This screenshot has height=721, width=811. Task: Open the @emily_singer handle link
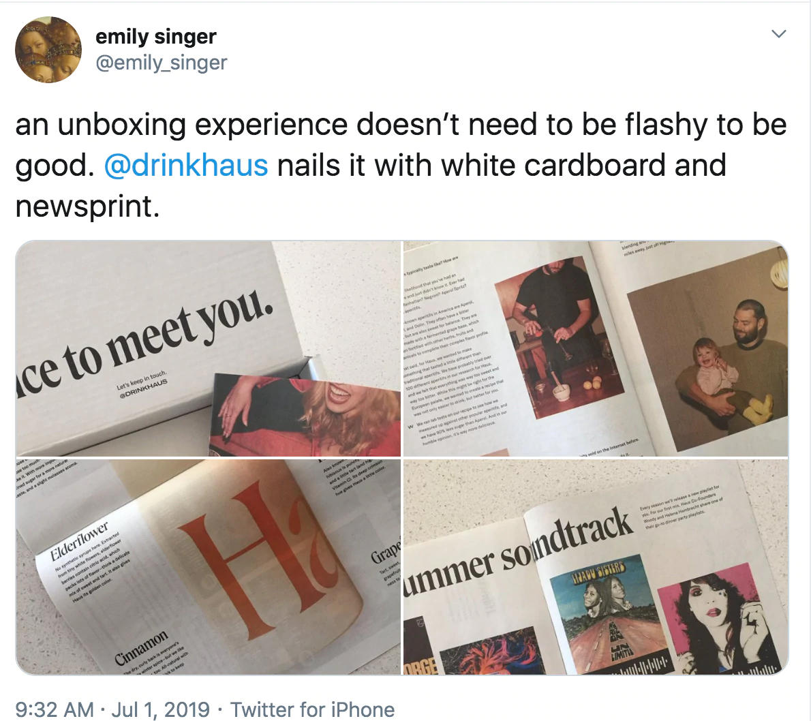pyautogui.click(x=162, y=63)
